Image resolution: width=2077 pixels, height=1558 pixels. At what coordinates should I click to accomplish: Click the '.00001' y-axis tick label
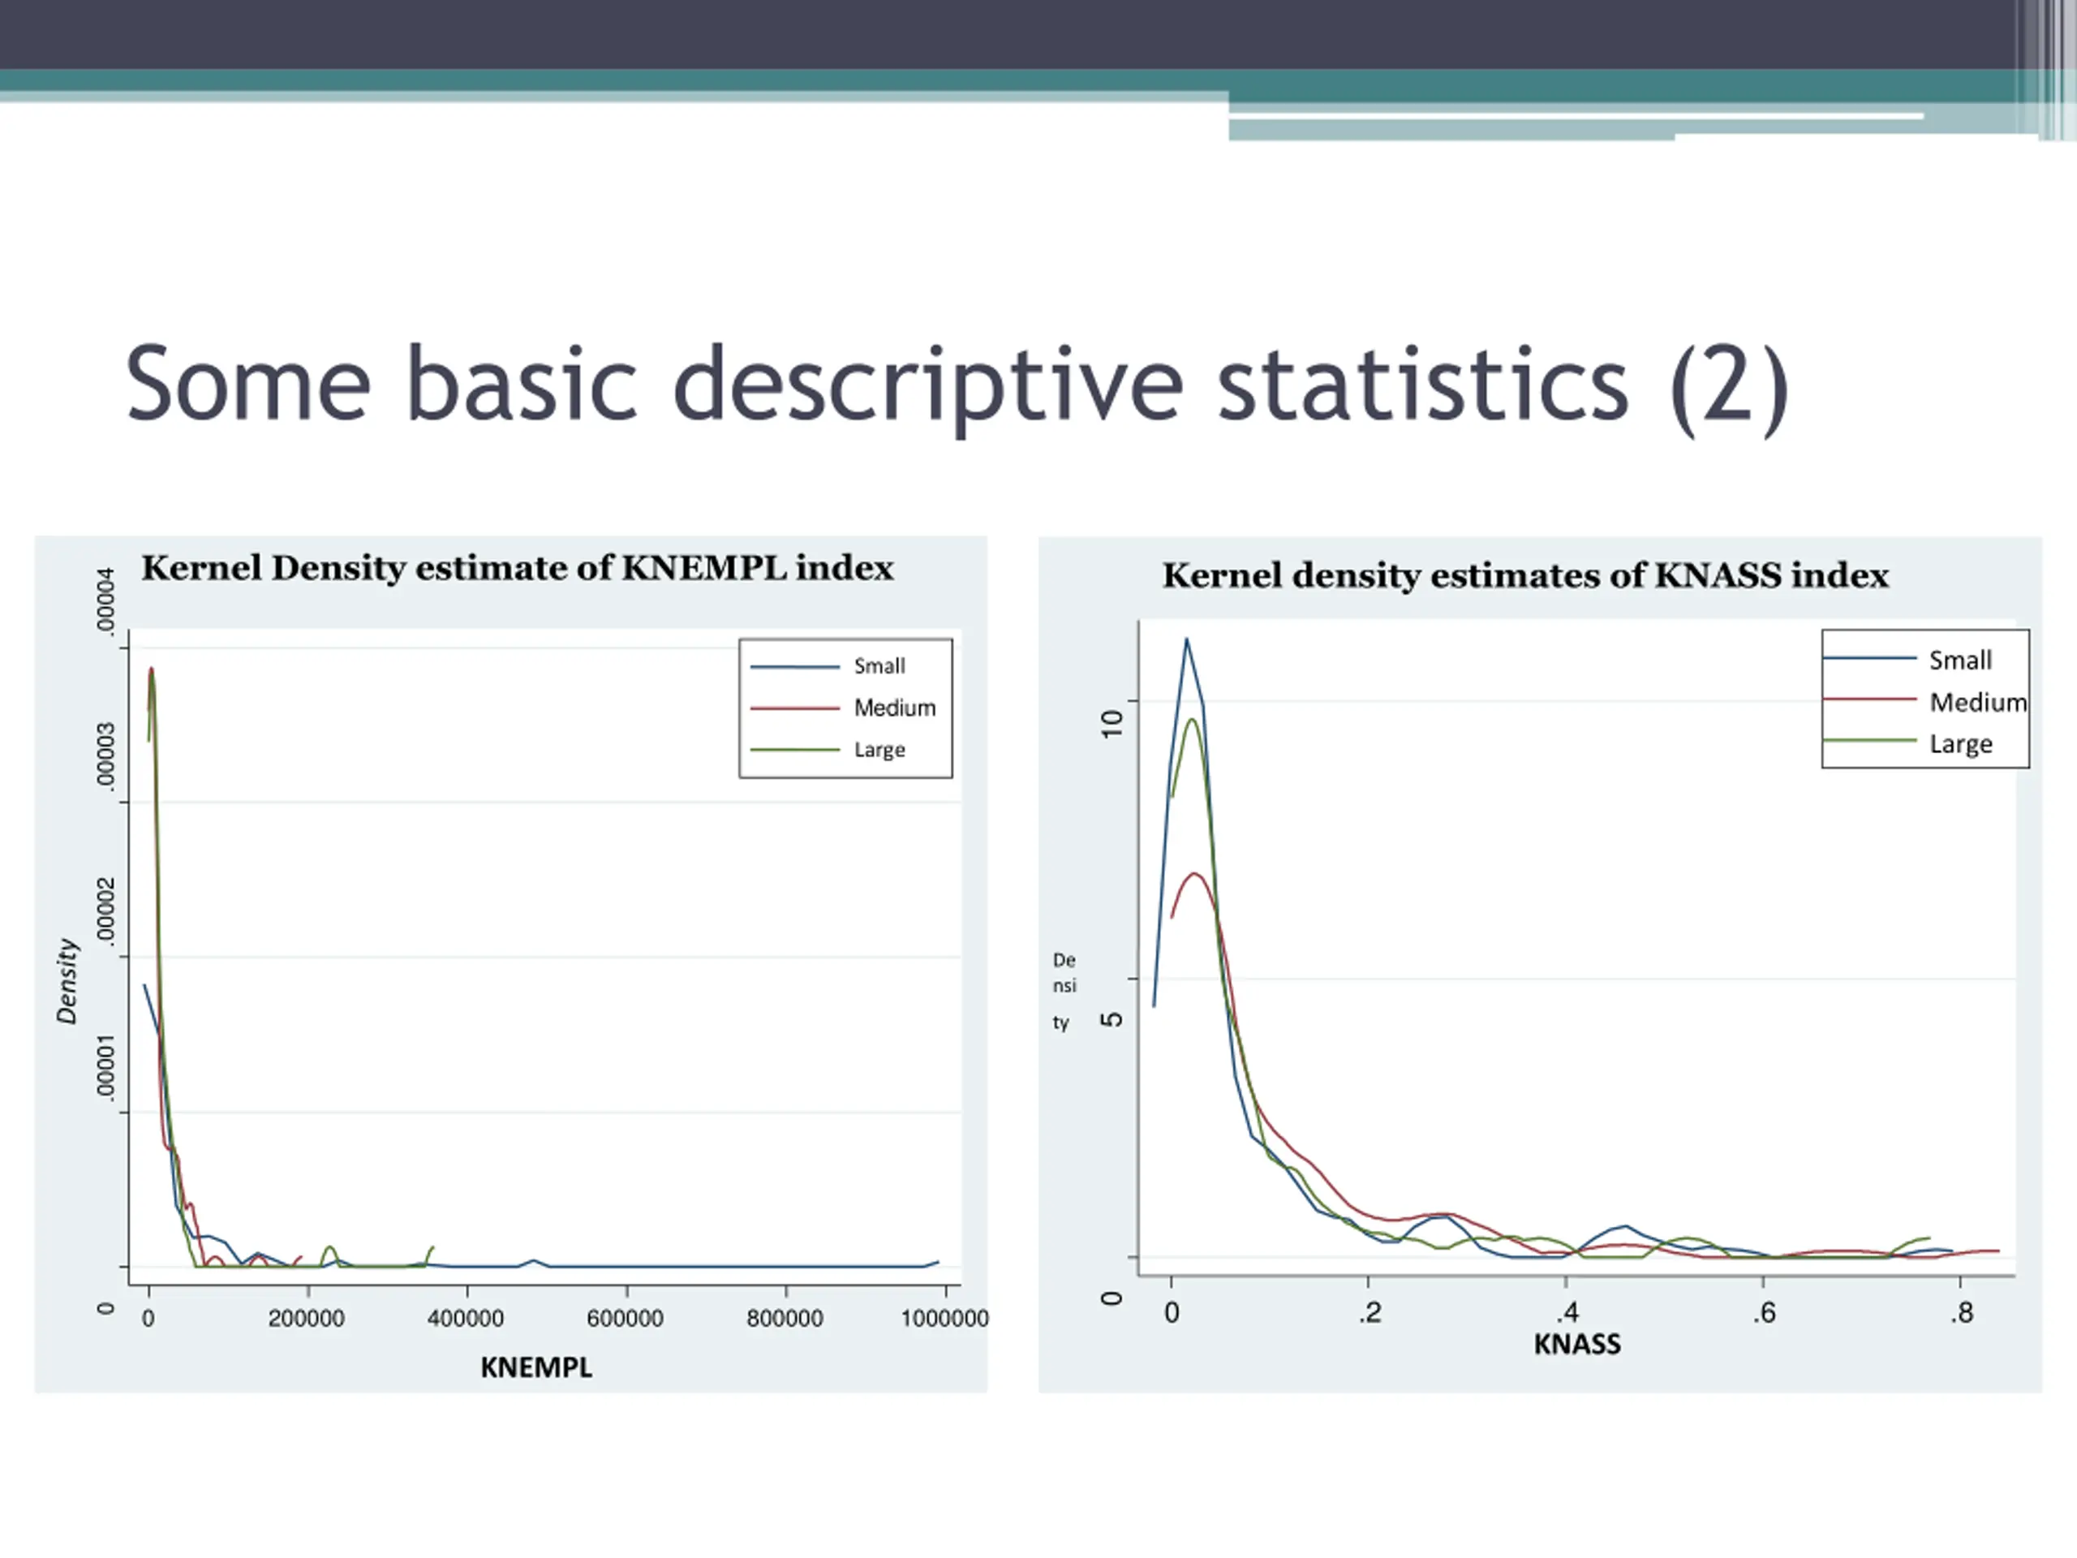click(106, 1066)
